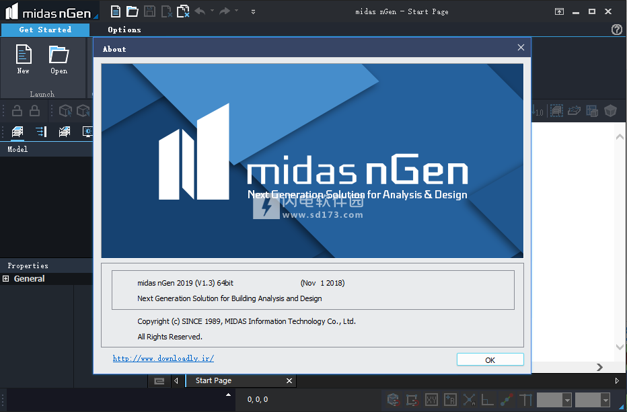Click the Open folder icon in quick access toolbar

point(133,11)
